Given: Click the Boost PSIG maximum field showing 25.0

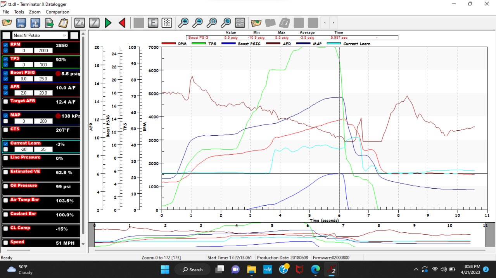Looking at the screenshot, I should [43, 79].
